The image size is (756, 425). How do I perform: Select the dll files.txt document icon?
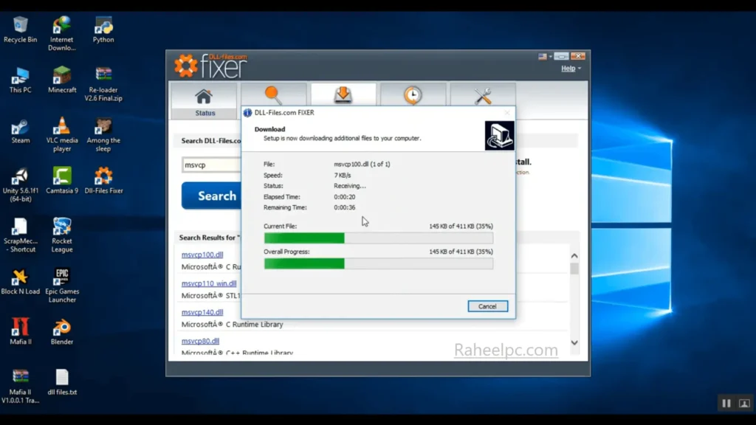click(x=62, y=382)
